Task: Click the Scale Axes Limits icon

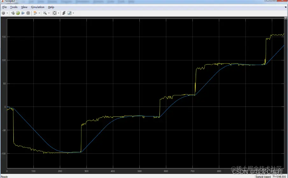Action: click(54, 13)
